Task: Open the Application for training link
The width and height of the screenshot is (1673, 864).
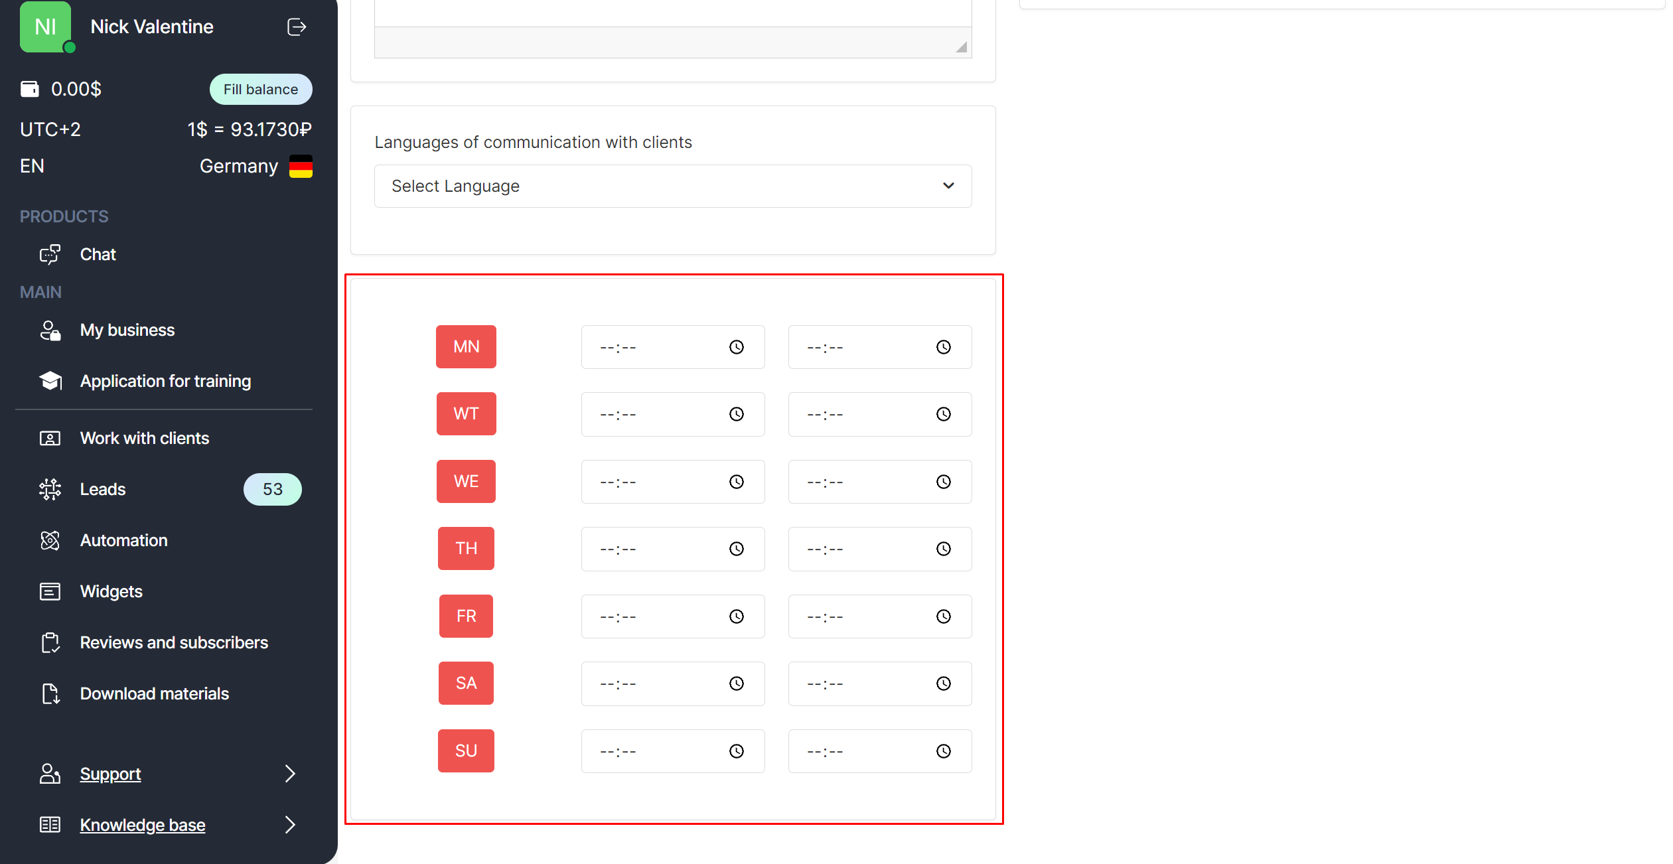Action: pos(165,382)
